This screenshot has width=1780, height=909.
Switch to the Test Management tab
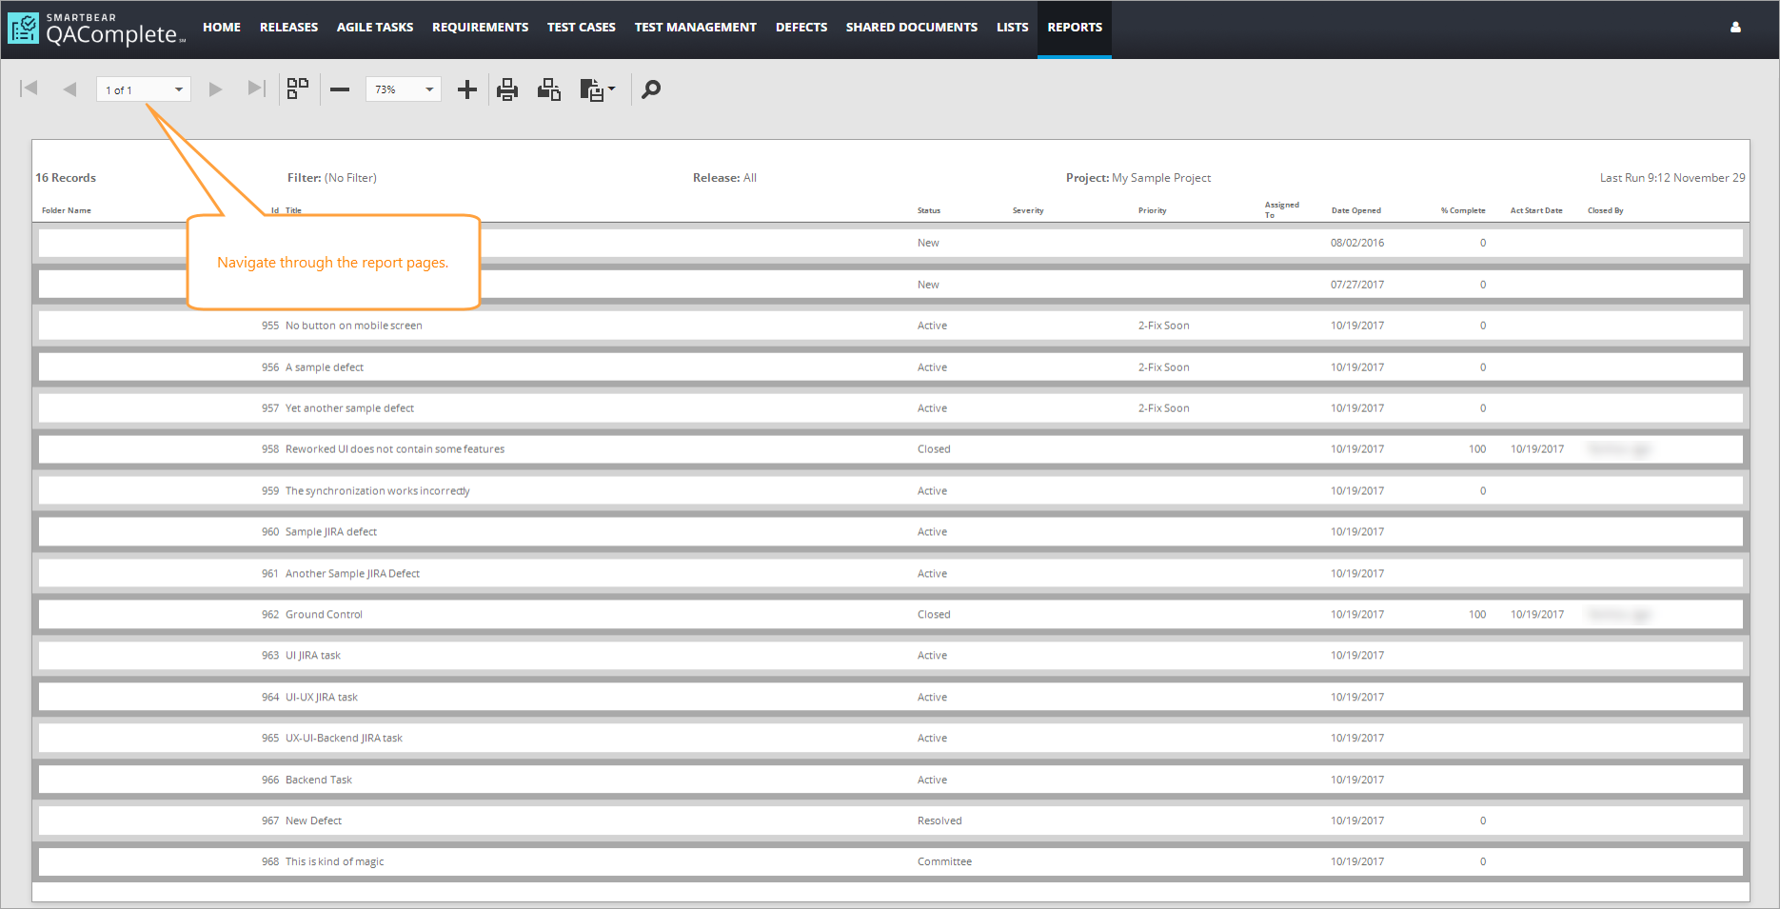[695, 28]
